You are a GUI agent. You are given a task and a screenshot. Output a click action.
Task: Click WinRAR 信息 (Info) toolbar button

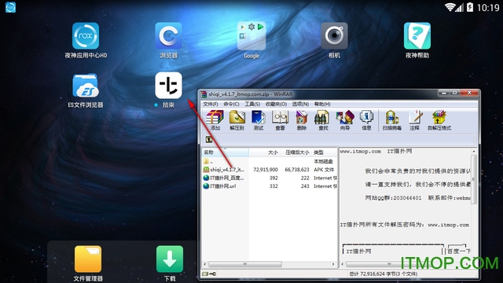click(x=366, y=120)
